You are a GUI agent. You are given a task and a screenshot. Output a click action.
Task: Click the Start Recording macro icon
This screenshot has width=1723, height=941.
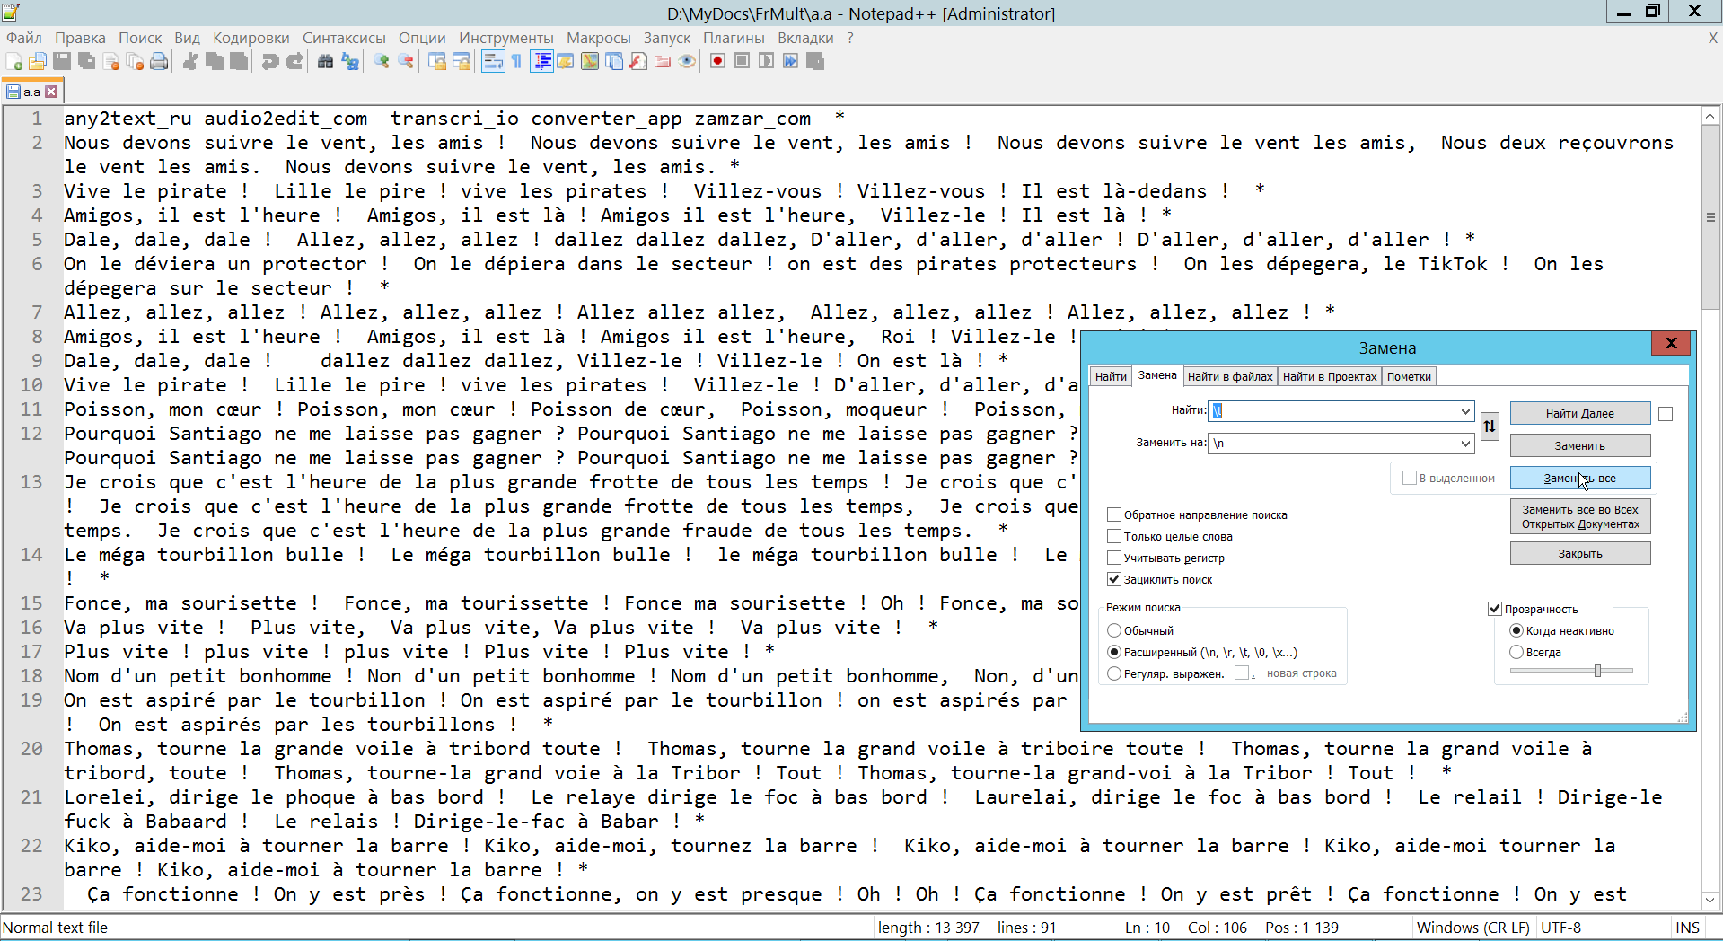717,61
